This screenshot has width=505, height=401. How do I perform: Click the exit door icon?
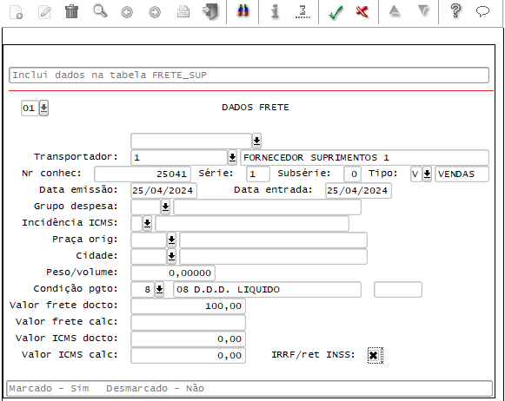point(210,12)
